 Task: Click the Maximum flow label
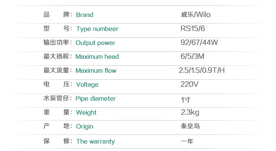click(x=96, y=71)
